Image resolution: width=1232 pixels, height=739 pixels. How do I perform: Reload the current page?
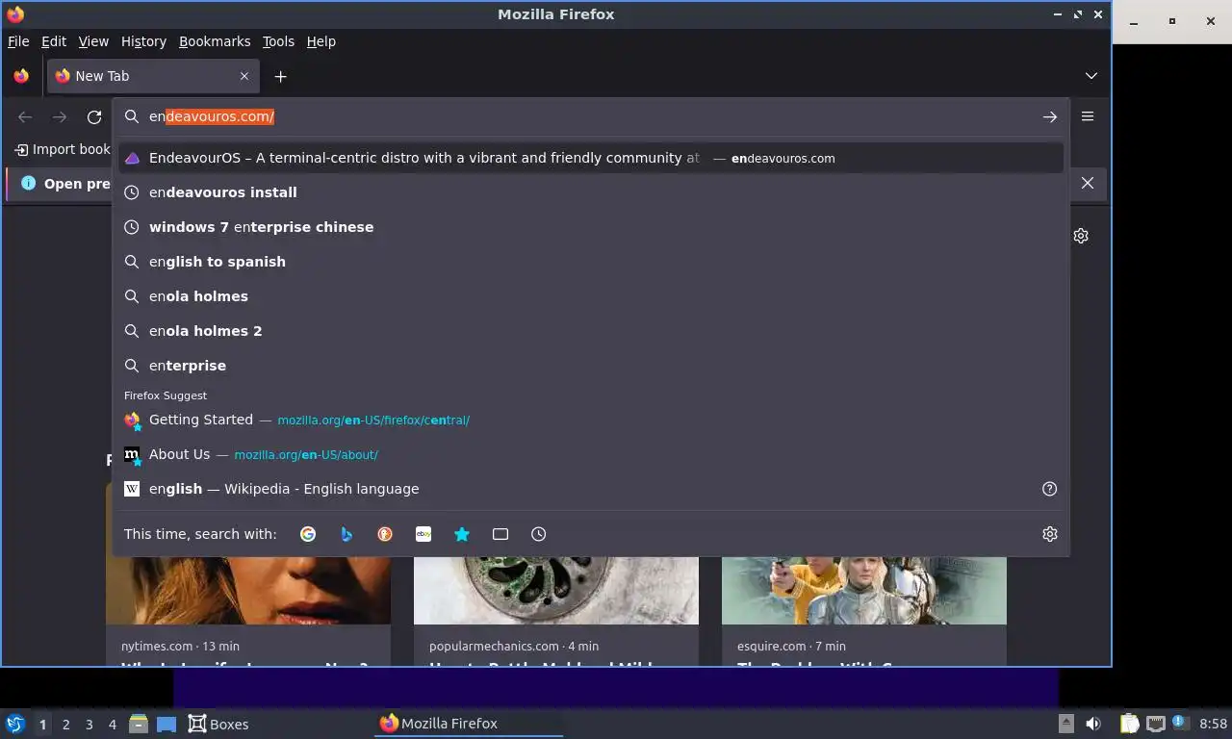tap(94, 116)
